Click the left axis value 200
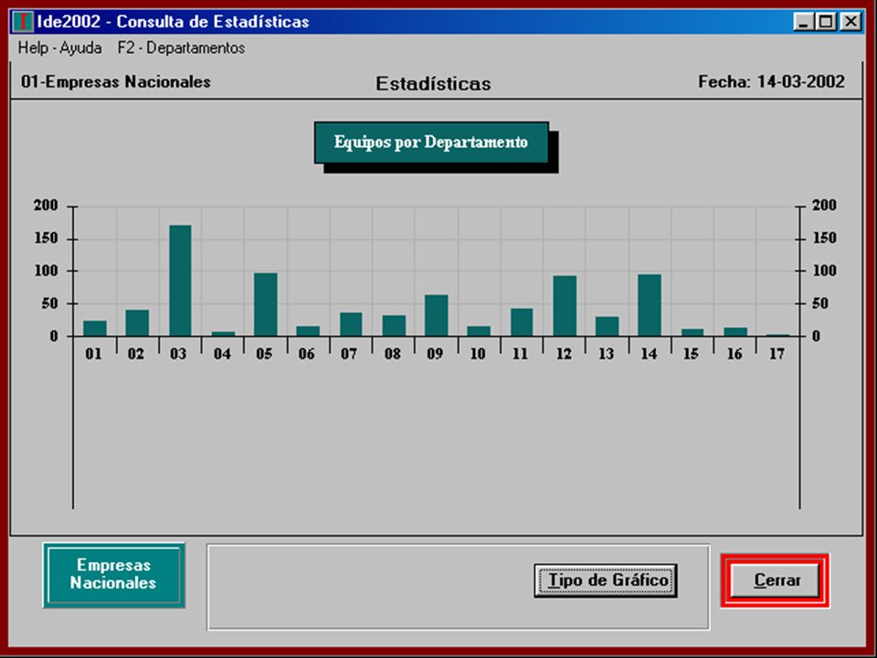Image resolution: width=877 pixels, height=658 pixels. coord(46,206)
